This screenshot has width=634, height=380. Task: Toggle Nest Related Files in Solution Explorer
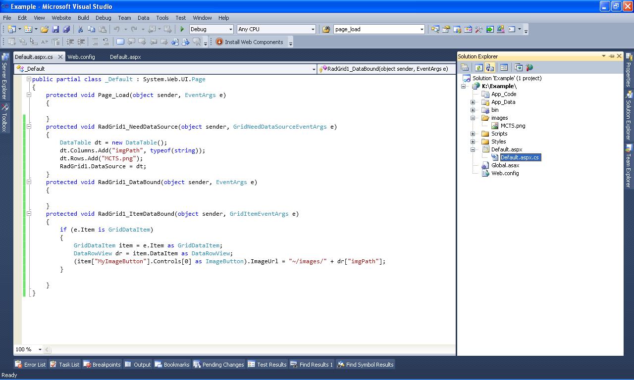pyautogui.click(x=490, y=68)
